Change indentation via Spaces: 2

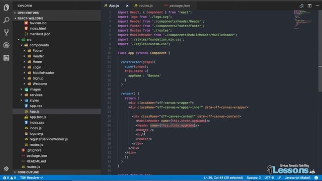[254, 177]
